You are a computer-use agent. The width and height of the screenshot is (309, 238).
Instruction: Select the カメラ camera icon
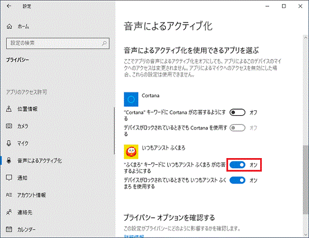(x=9, y=126)
